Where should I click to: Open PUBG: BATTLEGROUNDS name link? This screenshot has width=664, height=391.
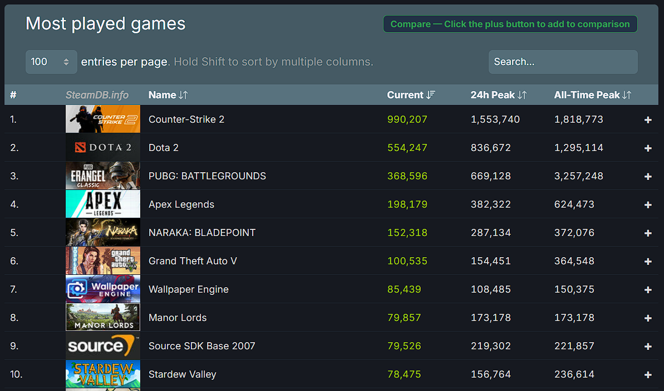click(207, 176)
